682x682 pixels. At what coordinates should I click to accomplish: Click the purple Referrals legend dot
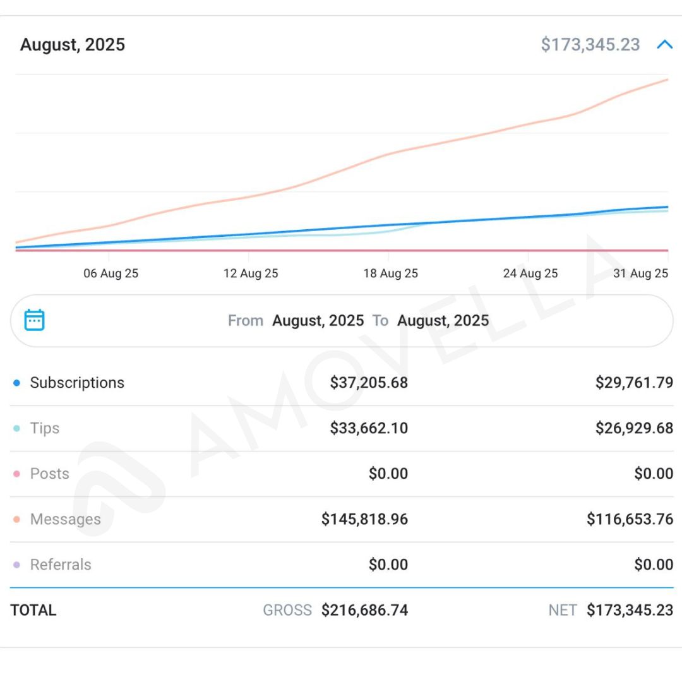[x=16, y=565]
